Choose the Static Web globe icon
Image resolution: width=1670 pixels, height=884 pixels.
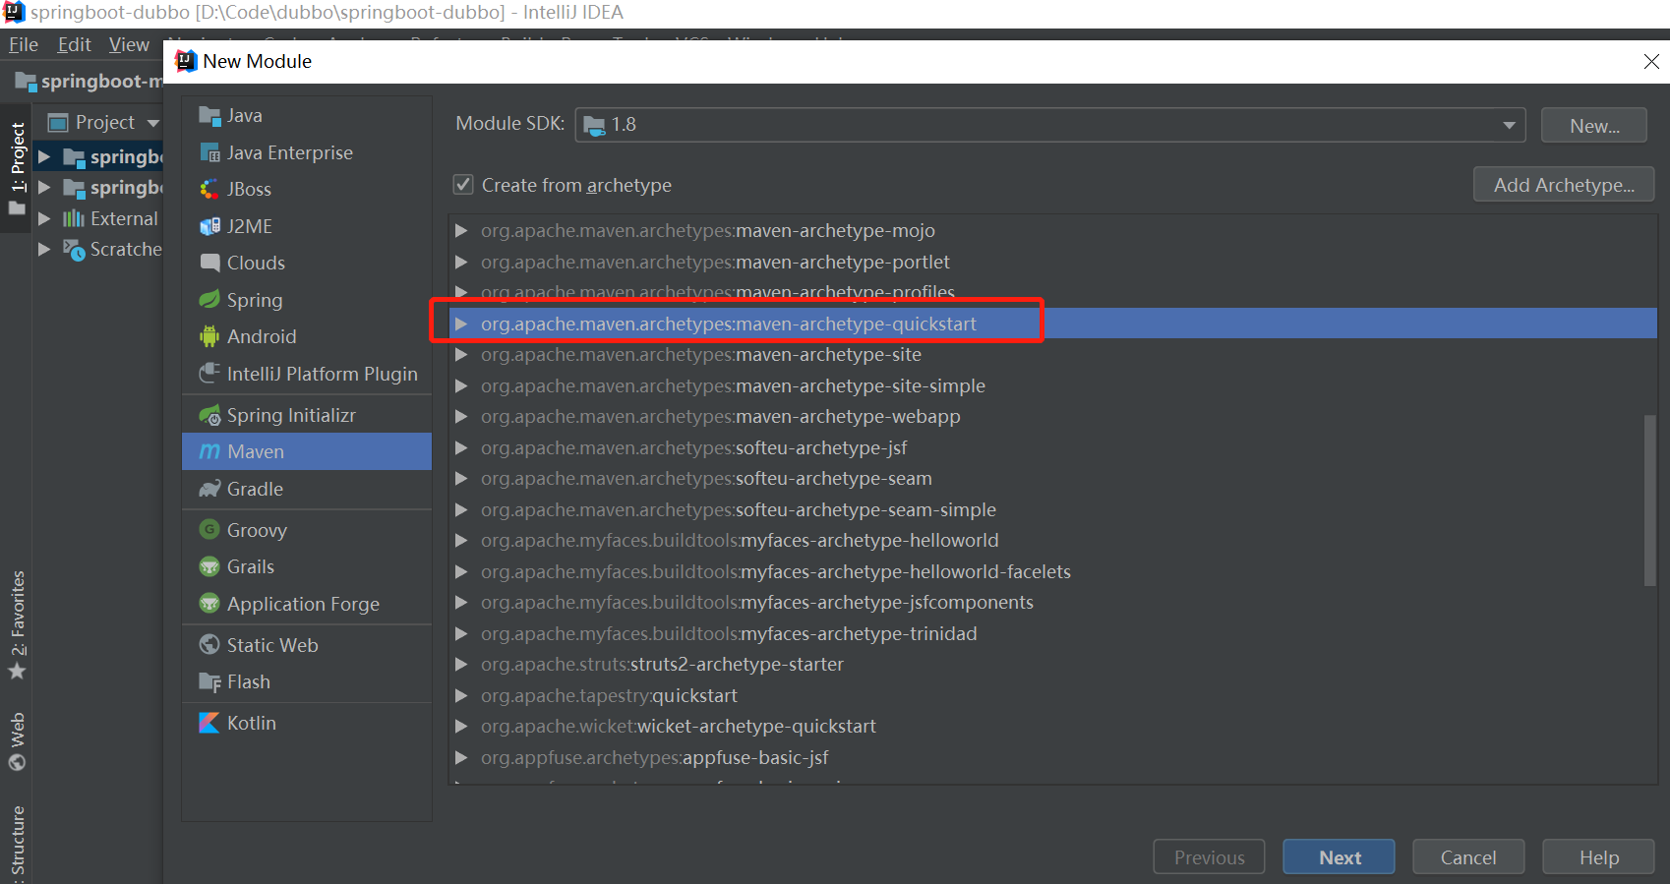[209, 645]
